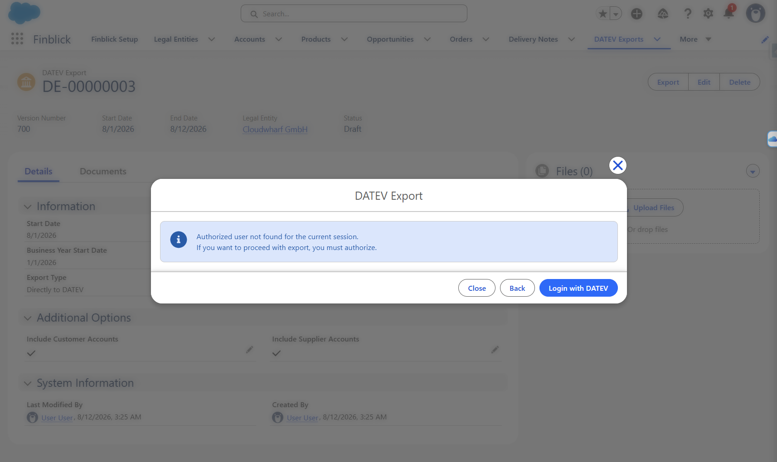Expand the Delivery Notes nav dropdown chevron
Viewport: 777px width, 462px height.
pyautogui.click(x=572, y=39)
